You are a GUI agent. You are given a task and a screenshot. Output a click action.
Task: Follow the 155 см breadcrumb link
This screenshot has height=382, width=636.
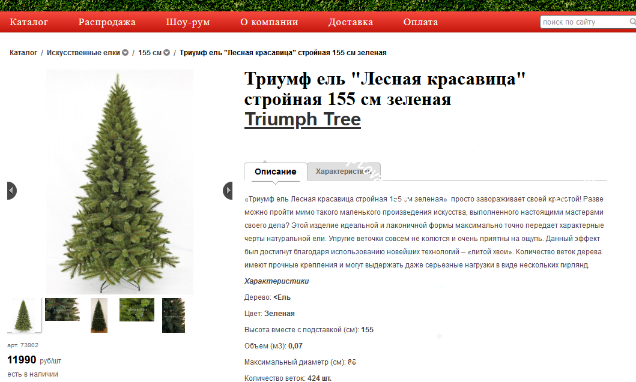pos(150,53)
